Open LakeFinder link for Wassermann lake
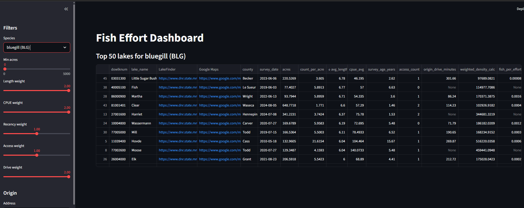524x208 pixels. pyautogui.click(x=177, y=123)
